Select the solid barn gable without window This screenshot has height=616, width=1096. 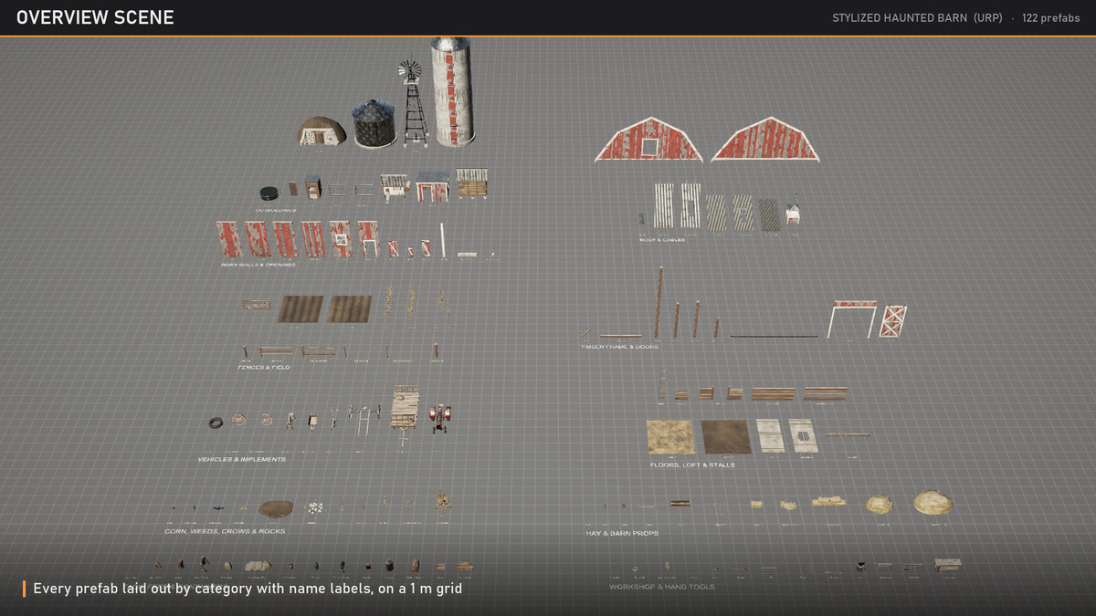click(765, 140)
